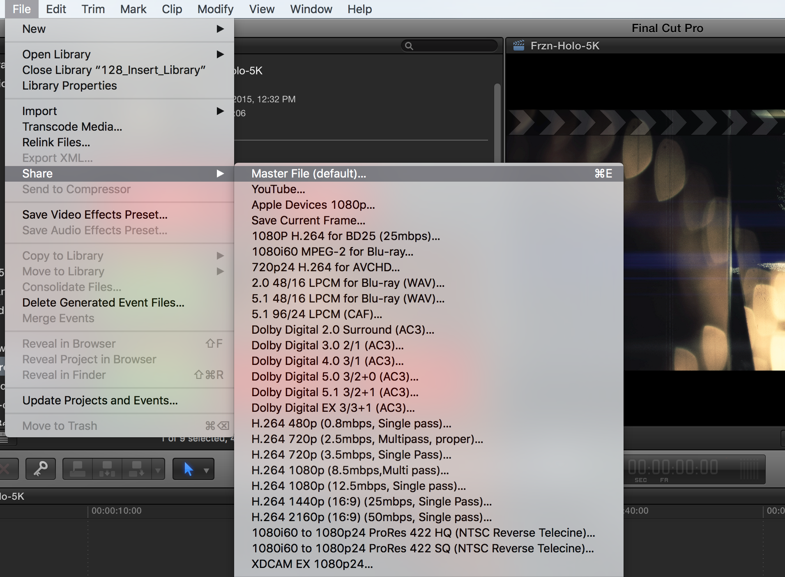Click the 00:00:10:00 timeline ruler mark
The height and width of the screenshot is (577, 785).
point(116,511)
